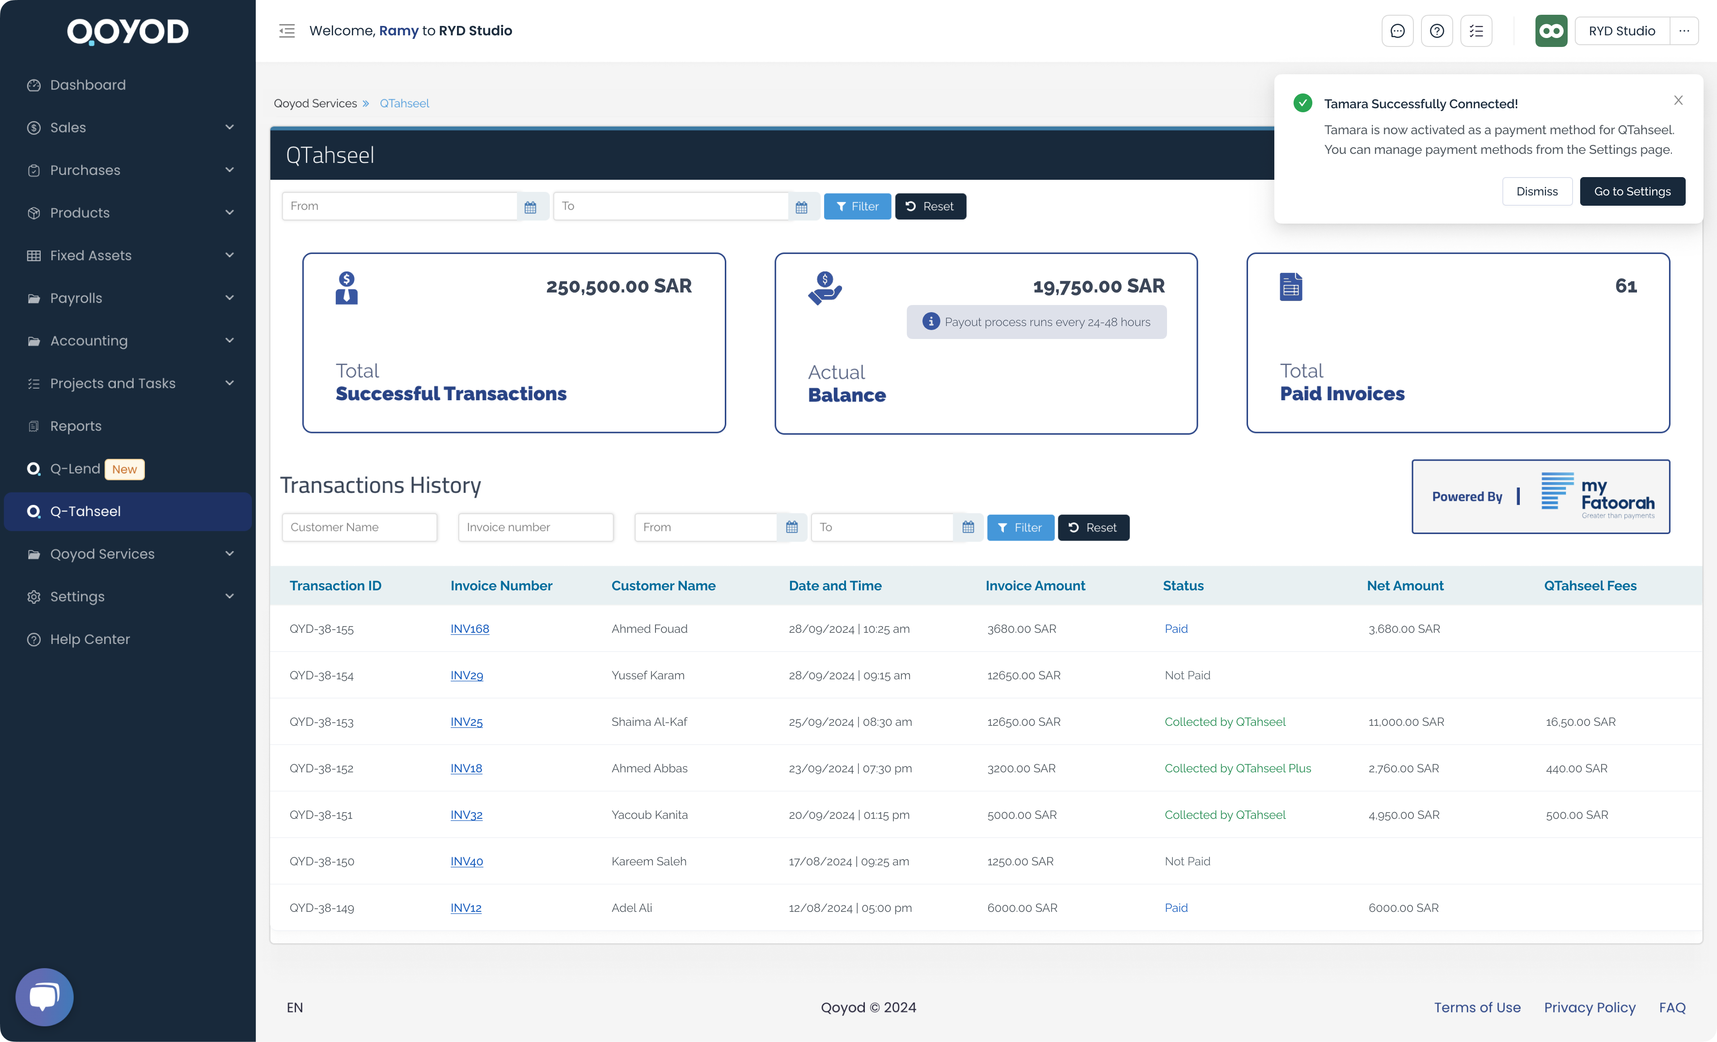
Task: Open the Q-Lend menu item
Action: click(75, 469)
